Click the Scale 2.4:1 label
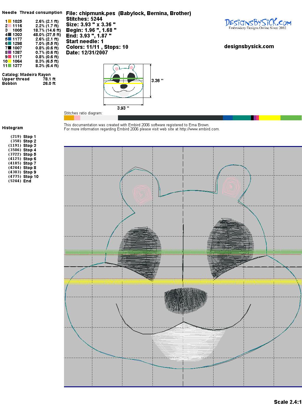Screen dimensions: 302x405 [x=287, y=402]
